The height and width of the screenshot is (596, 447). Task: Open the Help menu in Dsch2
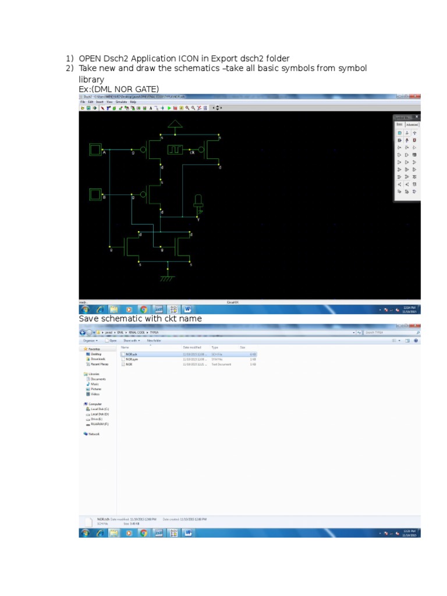(133, 102)
